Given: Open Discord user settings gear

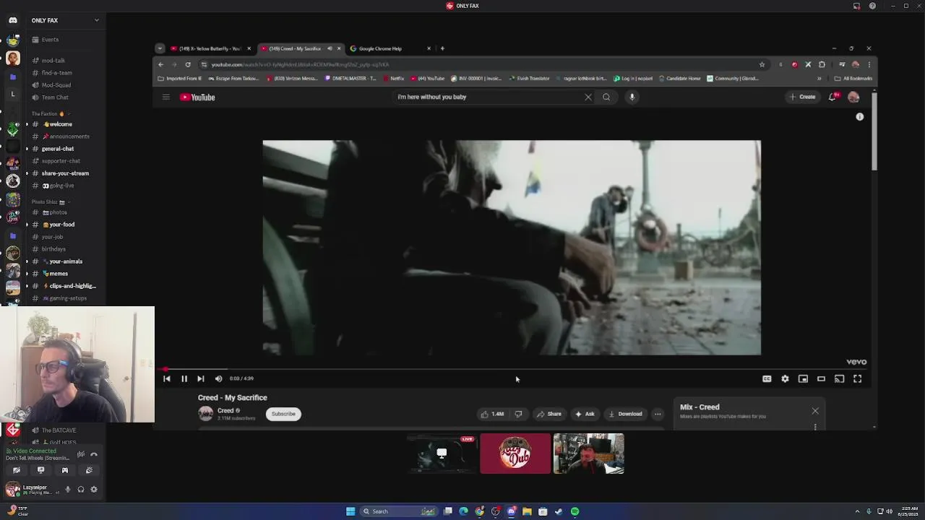Looking at the screenshot, I should point(93,490).
